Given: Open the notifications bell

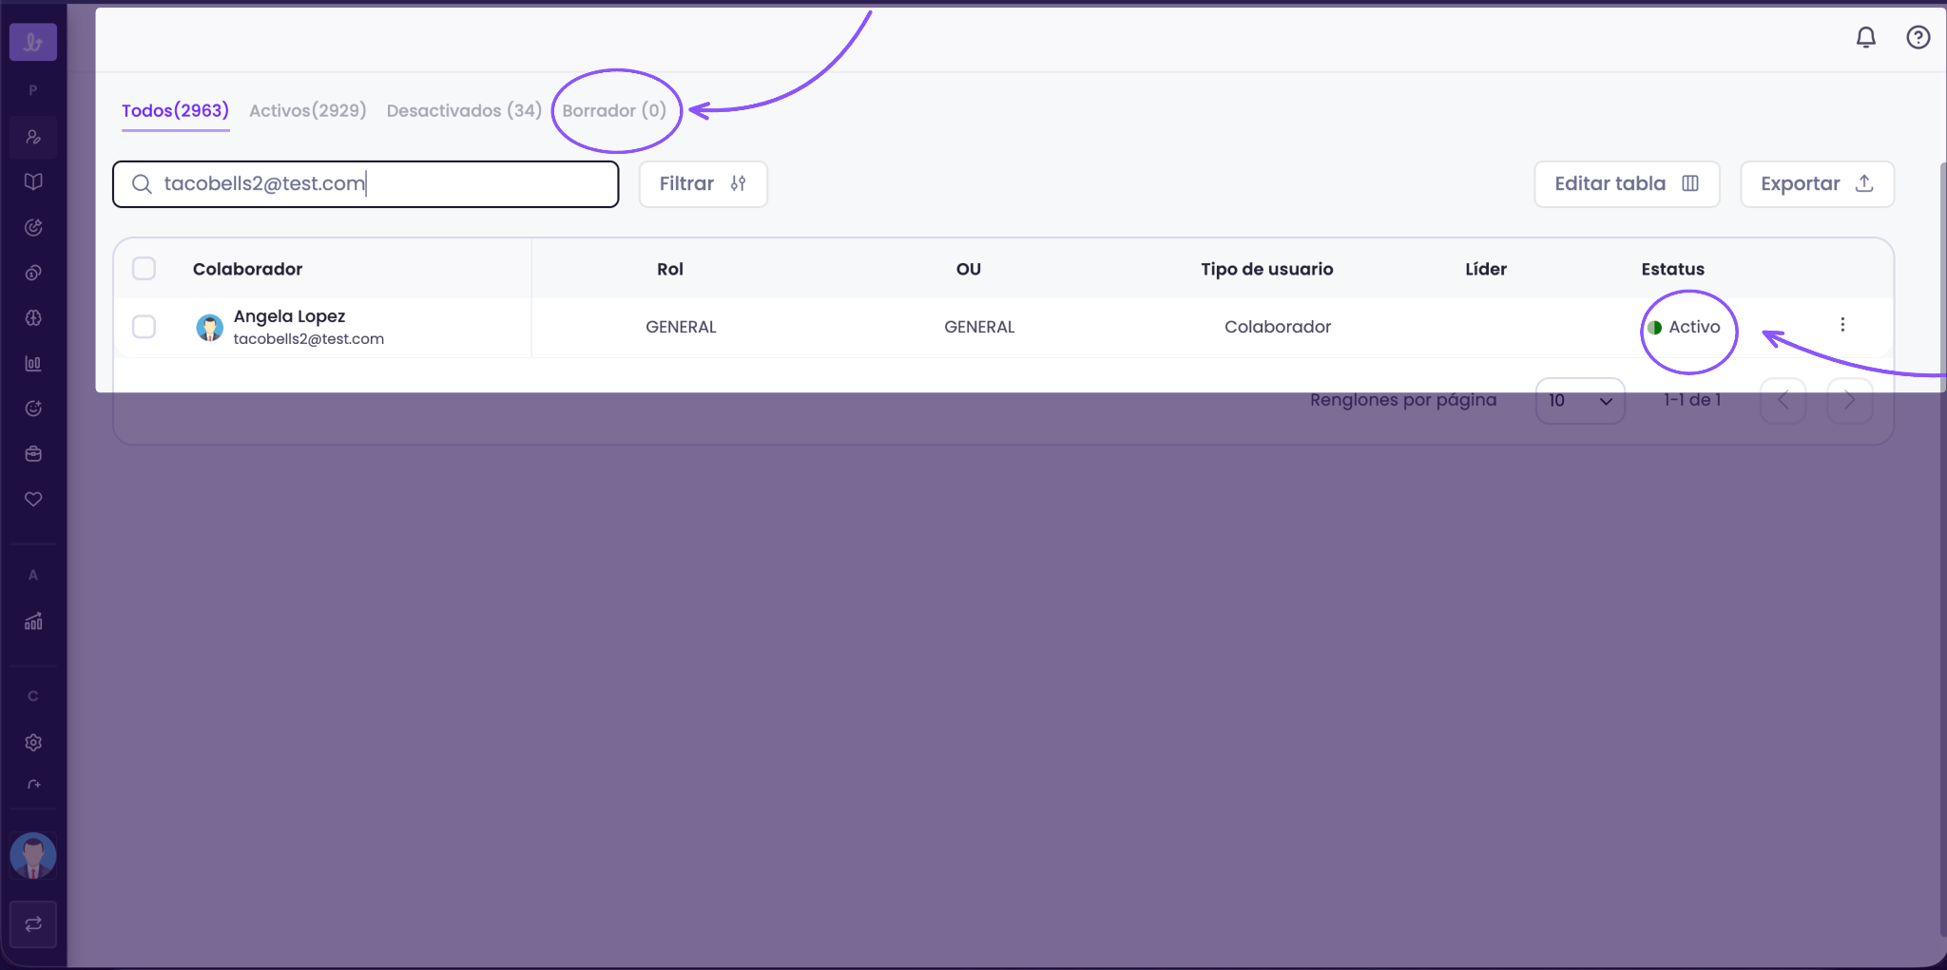Looking at the screenshot, I should [x=1866, y=37].
